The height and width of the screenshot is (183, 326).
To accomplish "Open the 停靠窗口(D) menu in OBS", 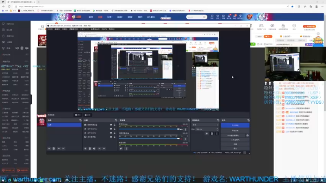I will [x=74, y=29].
